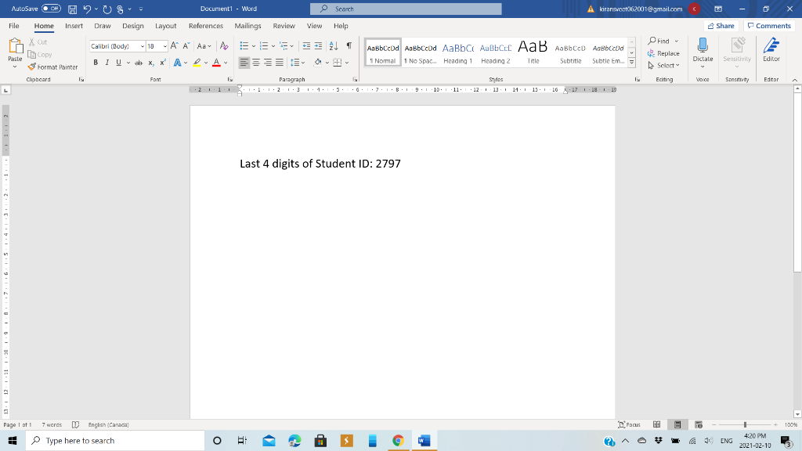Image resolution: width=802 pixels, height=451 pixels.
Task: Enable Superscript formatting
Action: [161, 61]
